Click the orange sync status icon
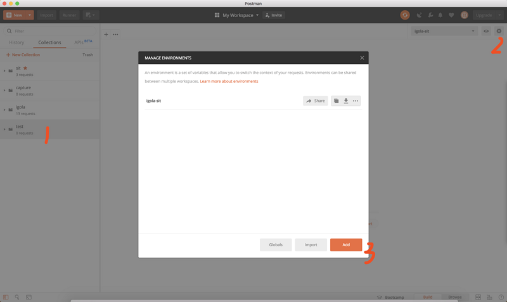Image resolution: width=507 pixels, height=302 pixels. point(405,15)
